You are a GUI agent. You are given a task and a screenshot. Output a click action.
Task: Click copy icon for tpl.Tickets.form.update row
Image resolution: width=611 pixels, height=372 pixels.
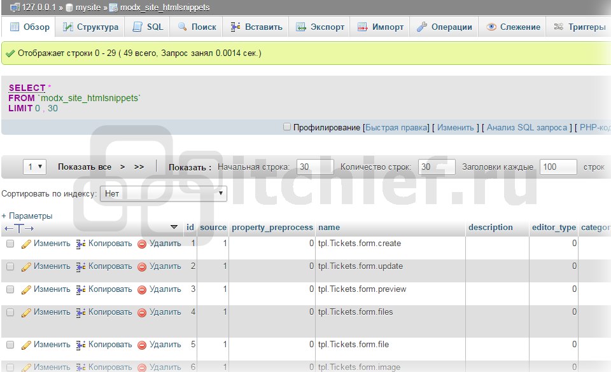81,267
